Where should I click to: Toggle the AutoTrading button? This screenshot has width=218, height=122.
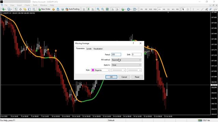pos(73,9)
